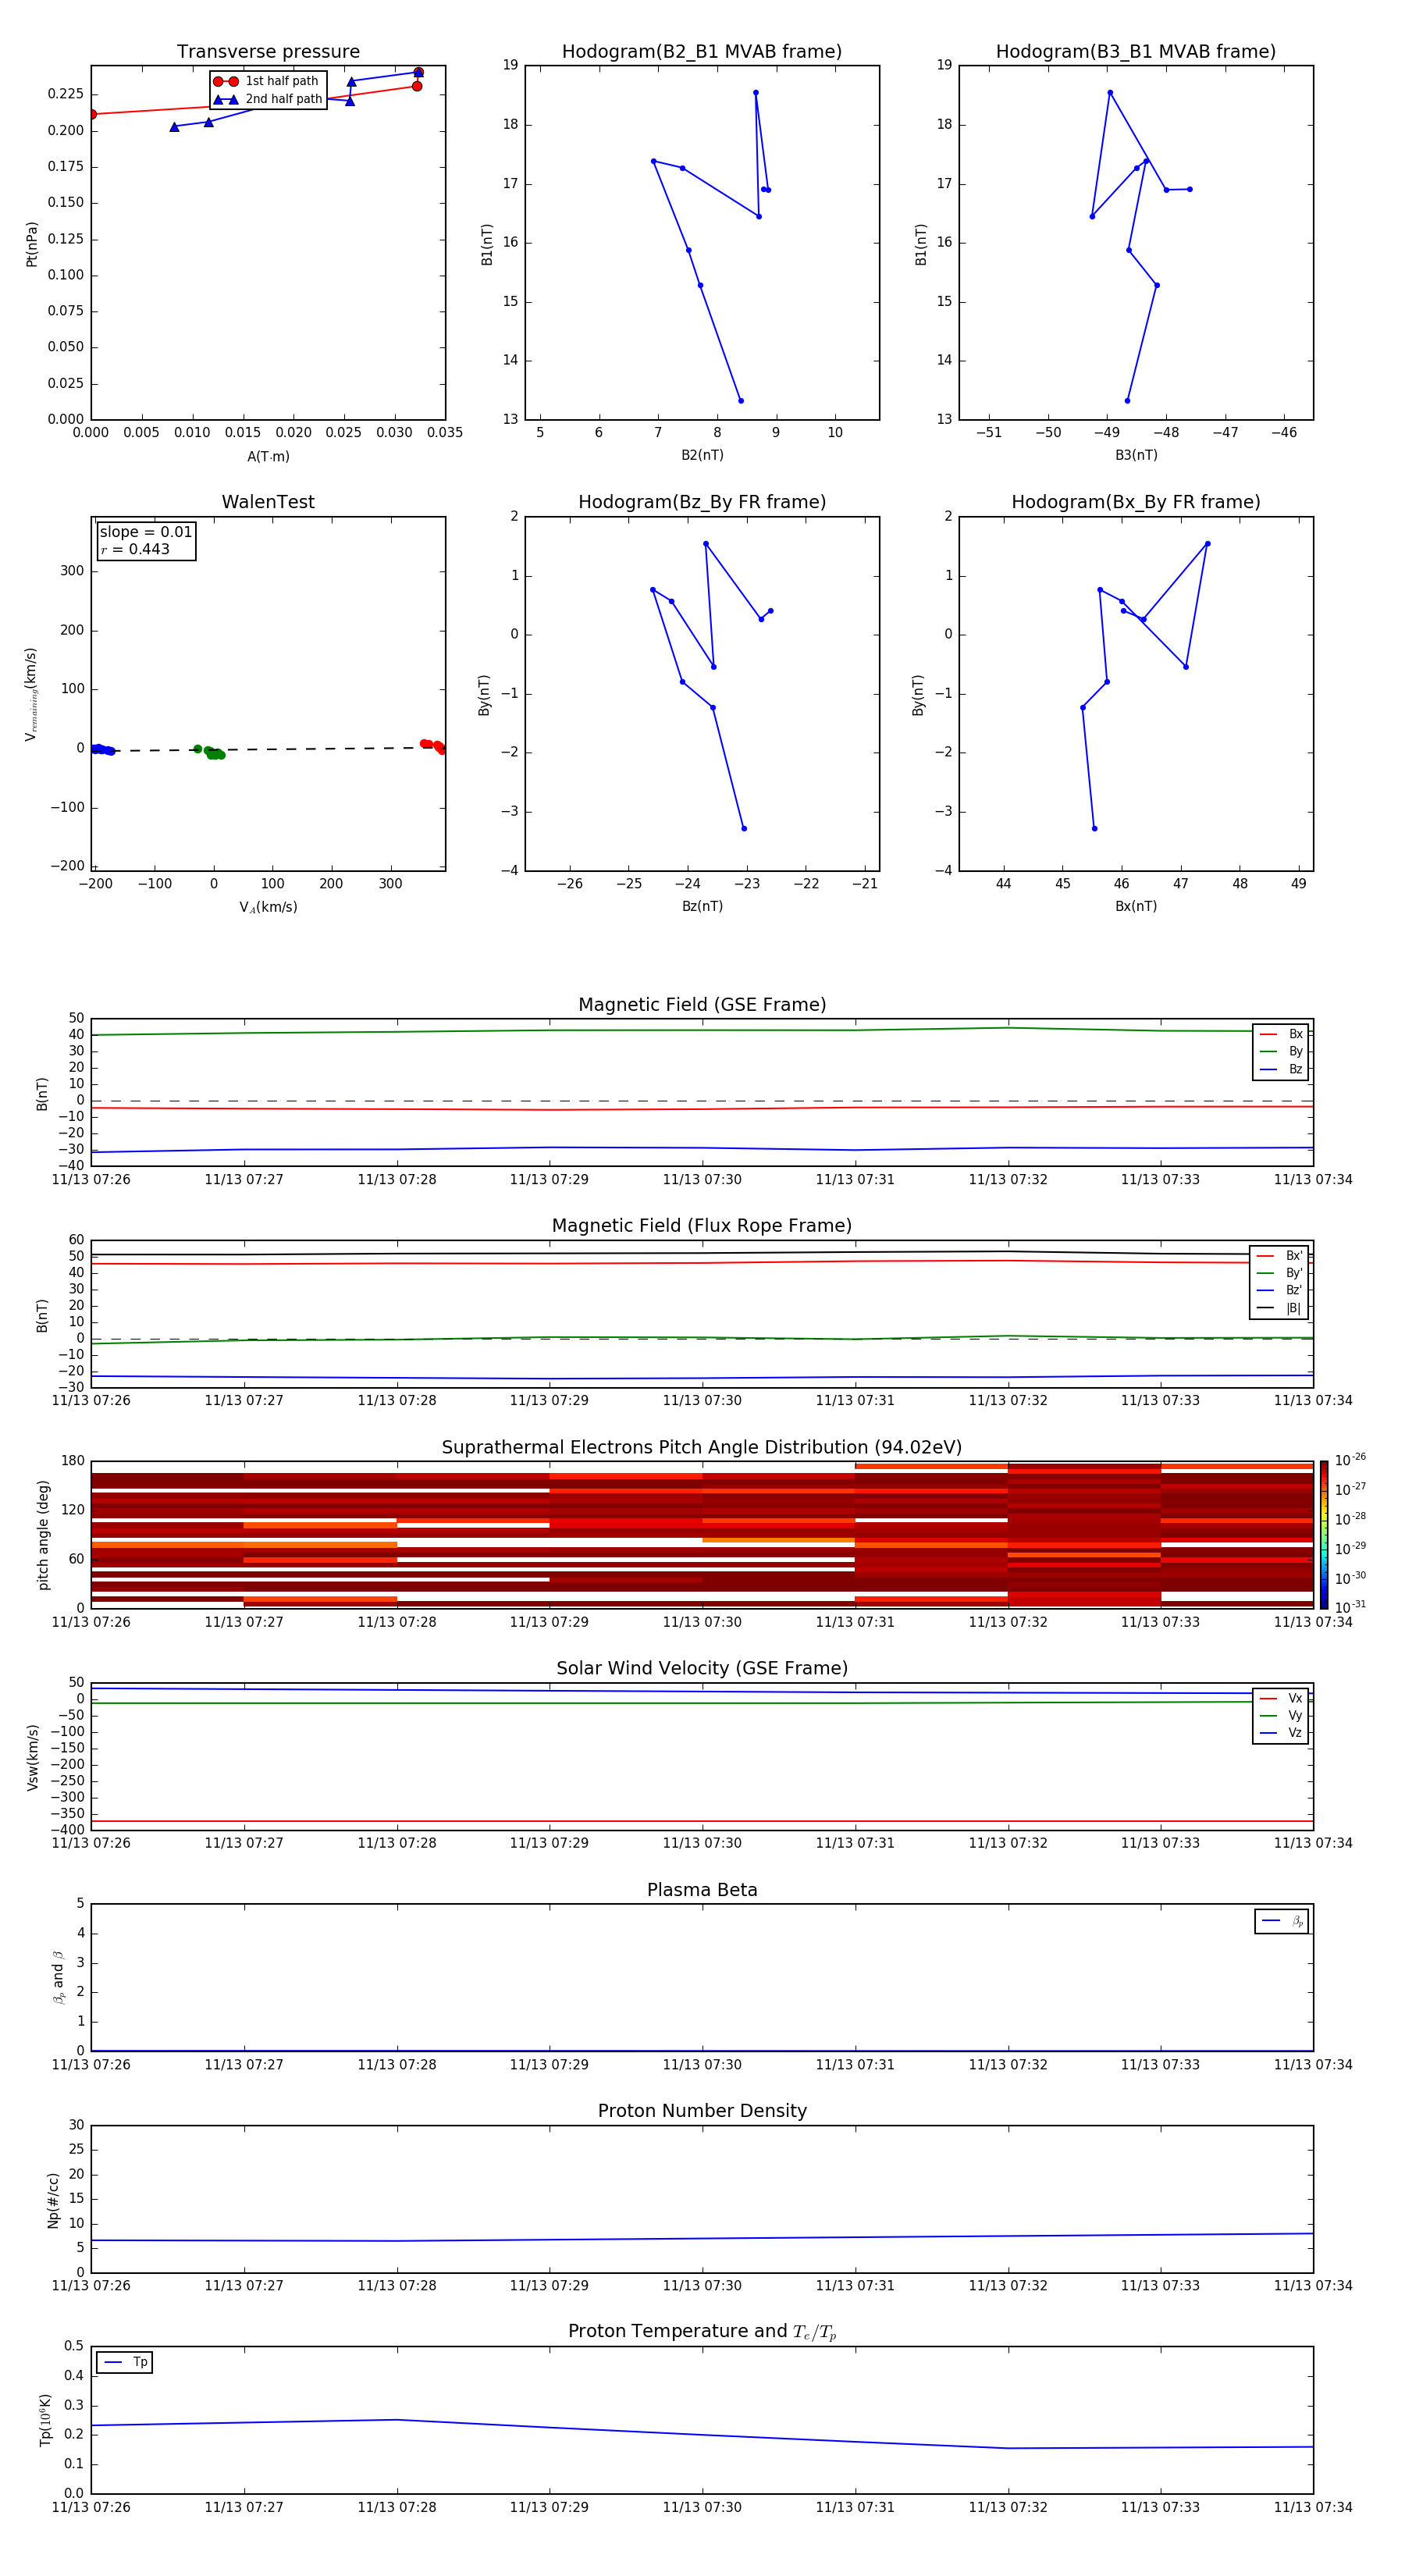Viewport: 1405px width, 2576px height.
Task: Click the "2nd half path" legend entry
Action: [268, 99]
